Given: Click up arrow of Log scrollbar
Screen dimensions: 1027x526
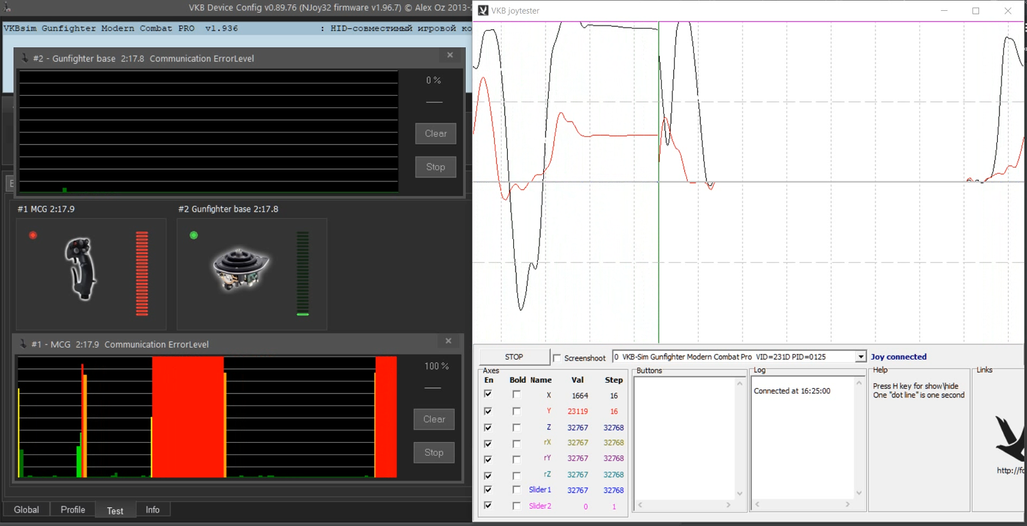Looking at the screenshot, I should [x=859, y=383].
